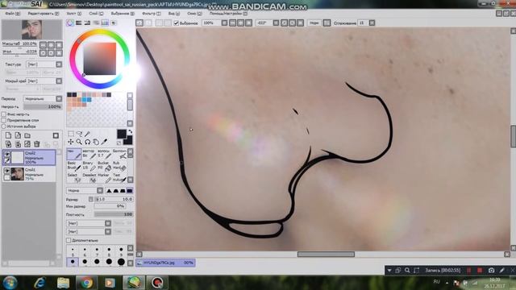
Task: Open the Вид menu
Action: (174, 14)
